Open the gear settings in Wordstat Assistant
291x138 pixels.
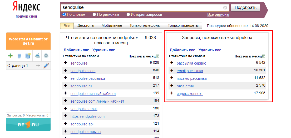(x=46, y=56)
